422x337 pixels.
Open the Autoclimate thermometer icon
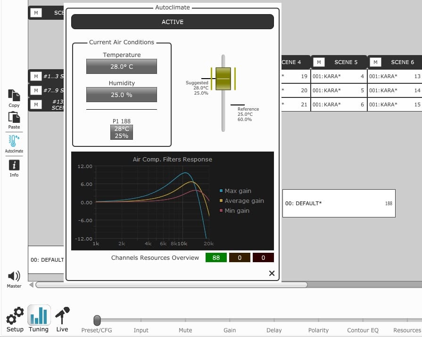(x=14, y=141)
